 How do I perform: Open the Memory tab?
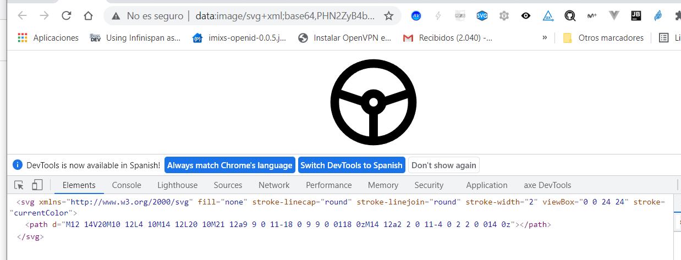pos(383,185)
